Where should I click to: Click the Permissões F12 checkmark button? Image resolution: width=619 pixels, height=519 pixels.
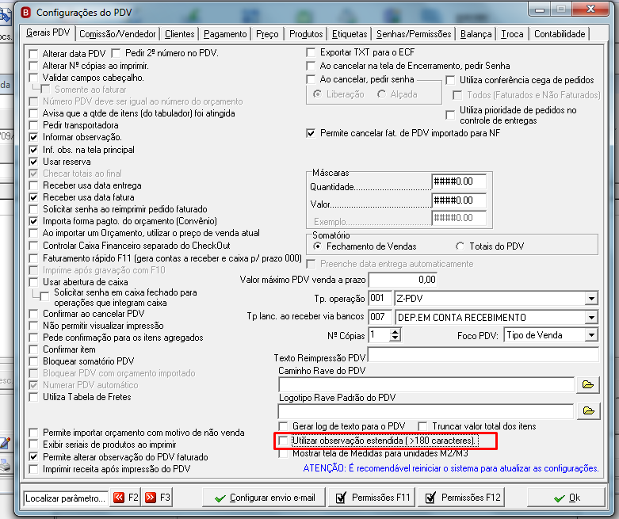tap(462, 498)
